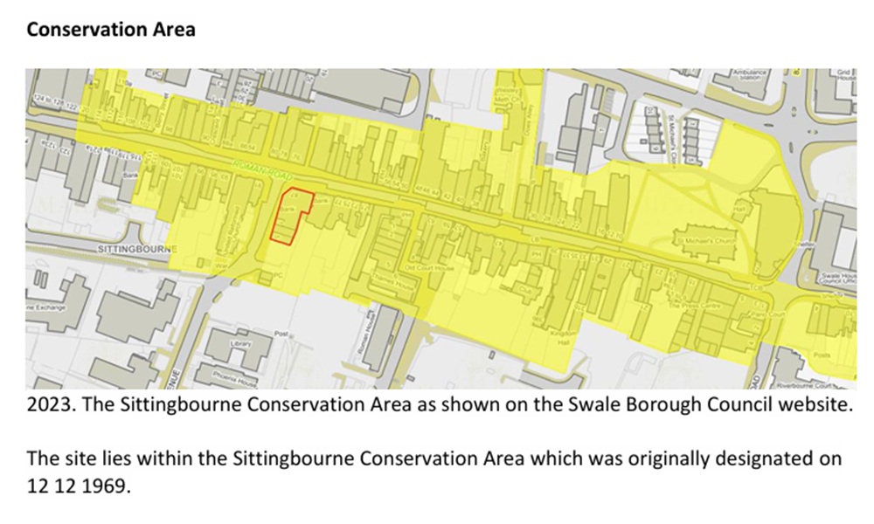Click the Club label on the map
This screenshot has width=874, height=524.
coord(525,290)
